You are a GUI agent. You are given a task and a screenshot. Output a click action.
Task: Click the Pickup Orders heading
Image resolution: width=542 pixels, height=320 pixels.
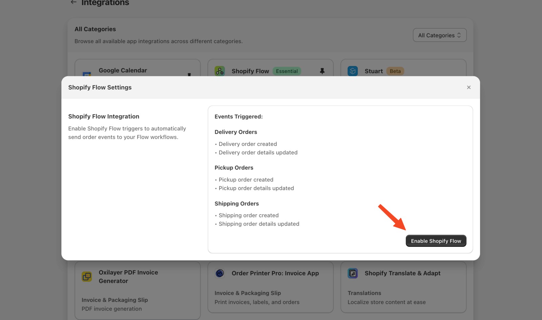(x=234, y=168)
